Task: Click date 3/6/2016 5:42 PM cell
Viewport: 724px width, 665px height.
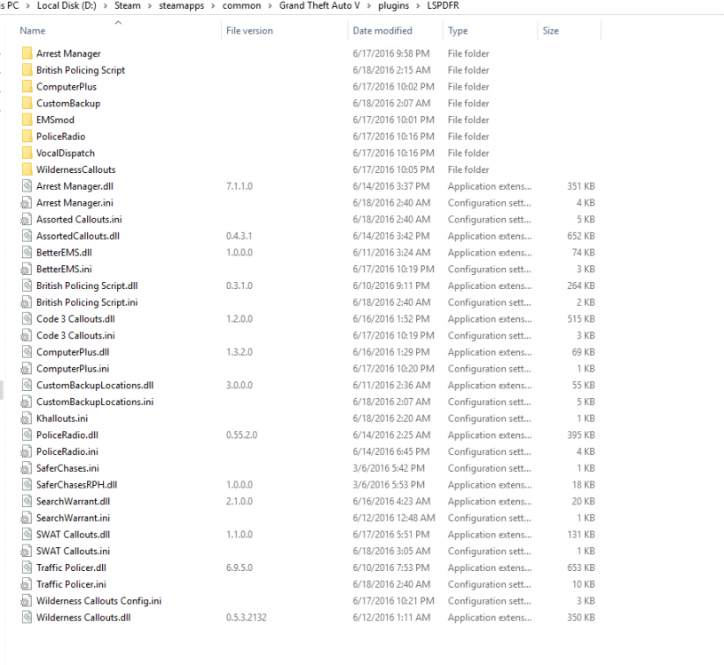Action: 389,468
